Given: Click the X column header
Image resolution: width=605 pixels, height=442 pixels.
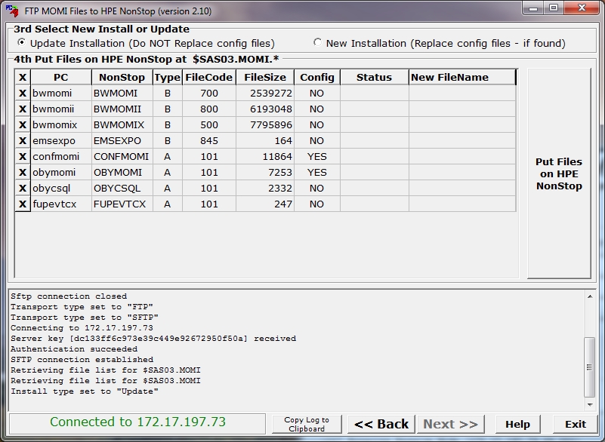Looking at the screenshot, I should pos(23,77).
